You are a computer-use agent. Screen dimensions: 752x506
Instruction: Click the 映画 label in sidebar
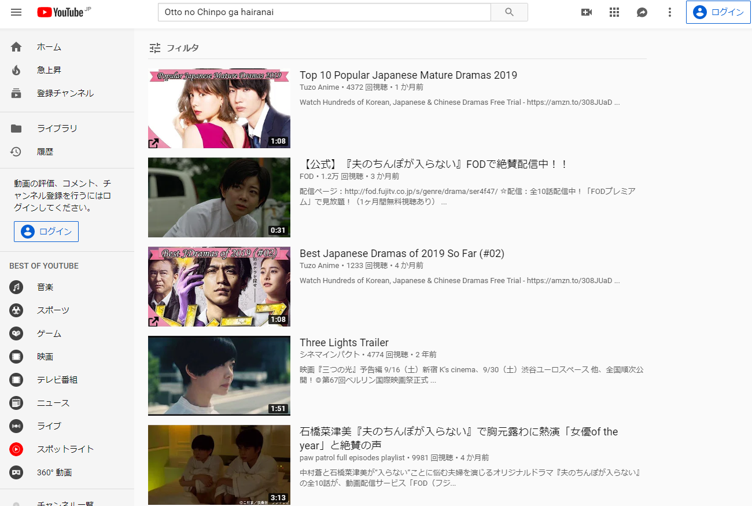pos(45,357)
